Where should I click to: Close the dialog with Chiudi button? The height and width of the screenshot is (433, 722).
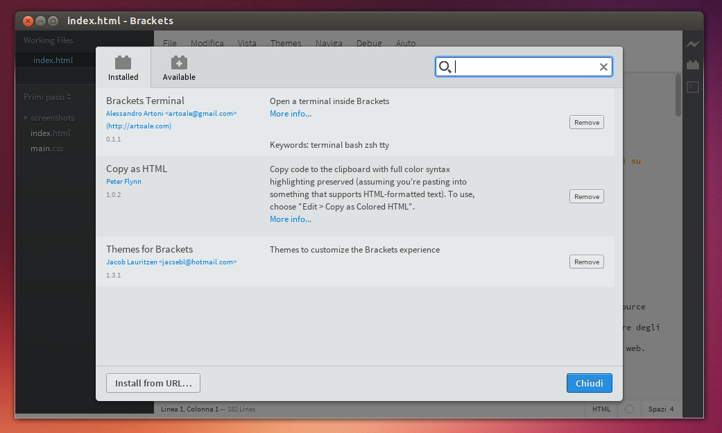(589, 383)
